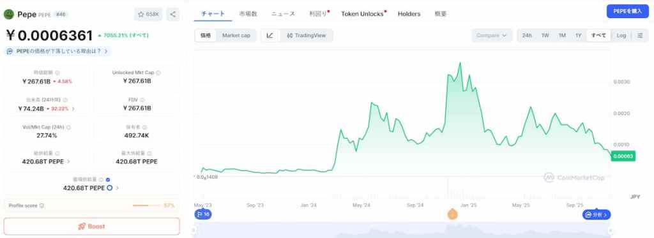Click the ¥0.0006361 price heading
The height and width of the screenshot is (238, 654).
(x=49, y=36)
